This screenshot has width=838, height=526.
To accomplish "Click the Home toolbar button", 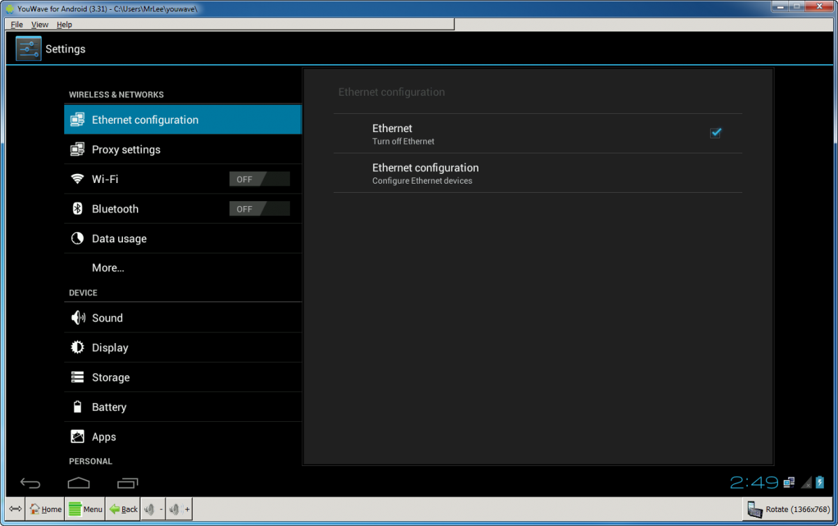I will pos(45,509).
